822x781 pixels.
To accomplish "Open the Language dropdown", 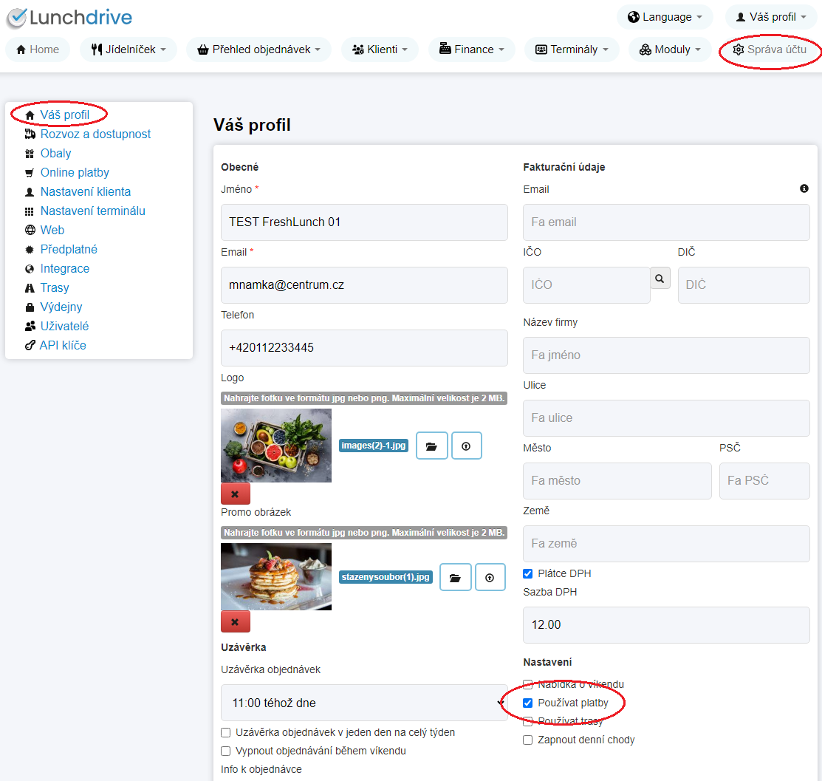I will pyautogui.click(x=665, y=17).
